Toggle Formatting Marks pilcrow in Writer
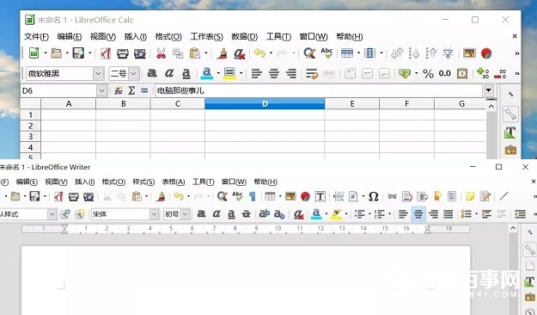The width and height of the screenshot is (537, 315). [x=253, y=196]
